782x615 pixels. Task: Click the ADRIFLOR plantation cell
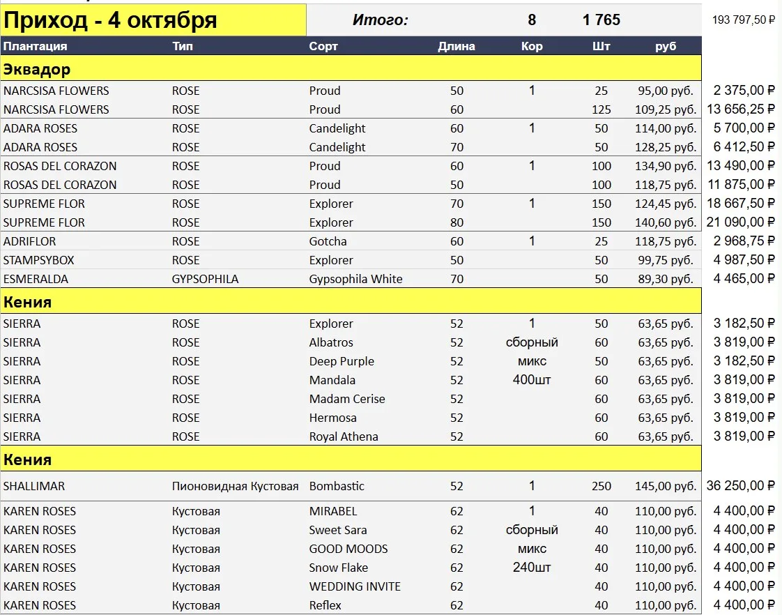[29, 241]
